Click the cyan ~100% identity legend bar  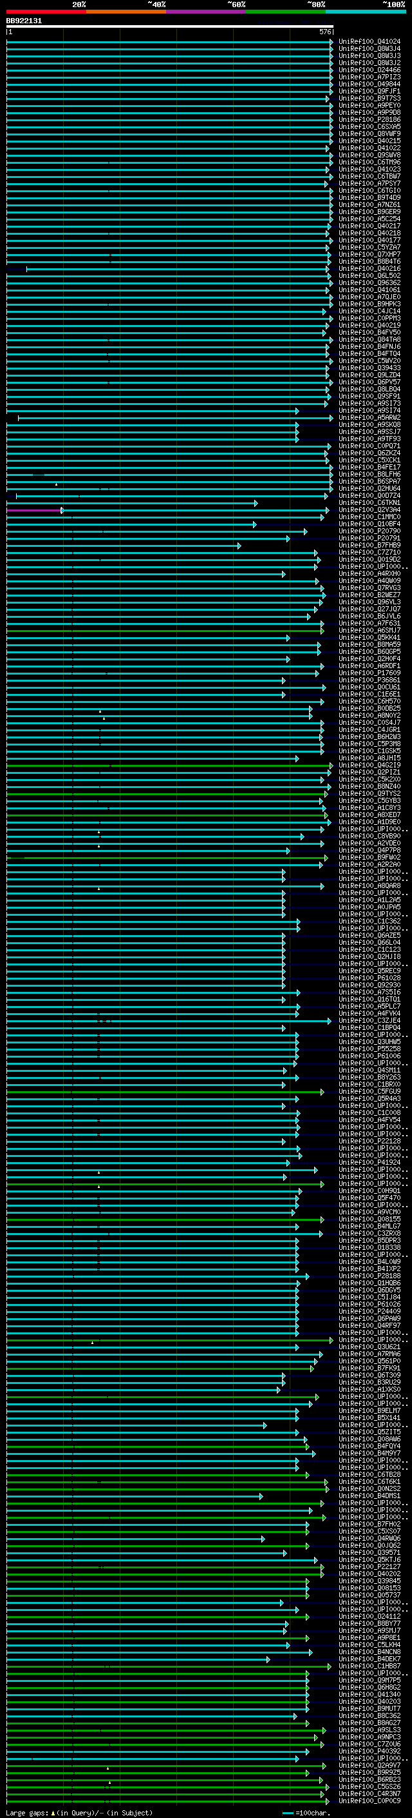366,12
